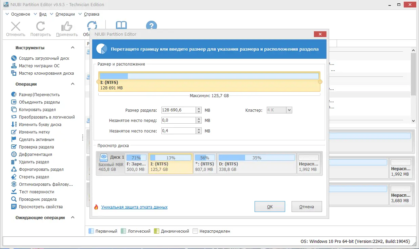Screen dimensions: 419x249
Task: Click the Первичный legend color swatch
Action: tap(91, 231)
